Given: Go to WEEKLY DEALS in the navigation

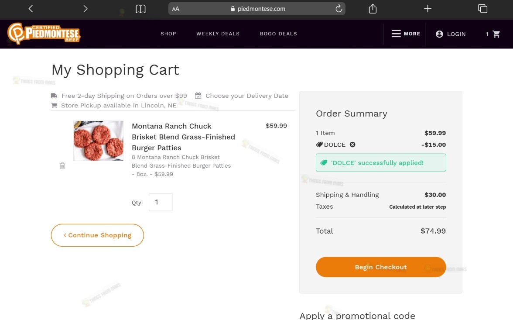Looking at the screenshot, I should coord(218,34).
